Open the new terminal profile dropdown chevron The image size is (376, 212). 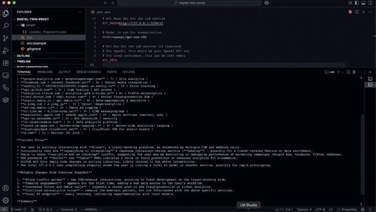342,72
